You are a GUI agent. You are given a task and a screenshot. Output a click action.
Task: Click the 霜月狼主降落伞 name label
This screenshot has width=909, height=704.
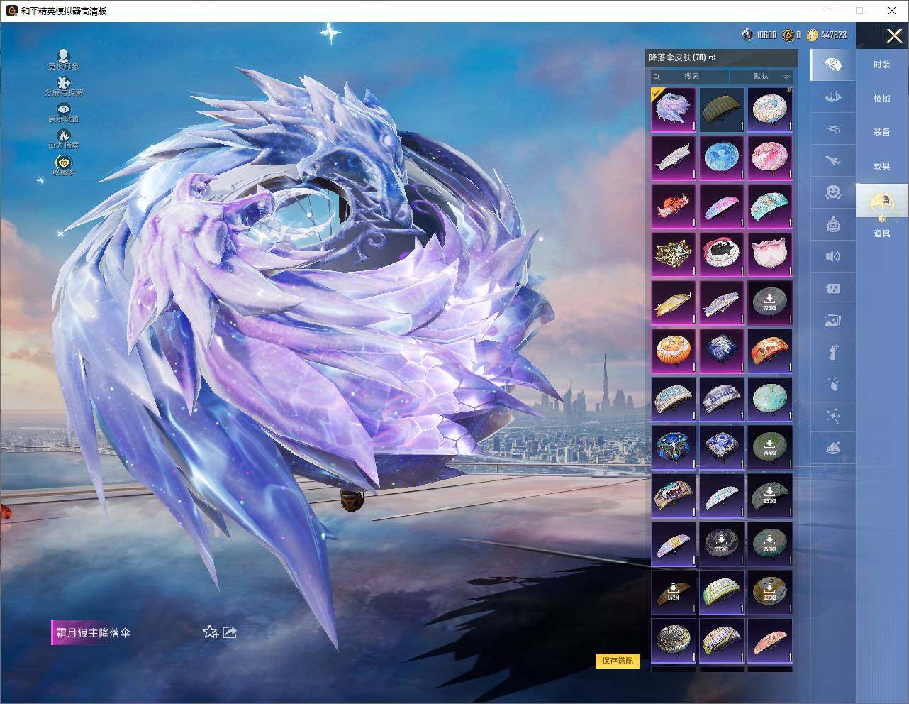tap(93, 632)
